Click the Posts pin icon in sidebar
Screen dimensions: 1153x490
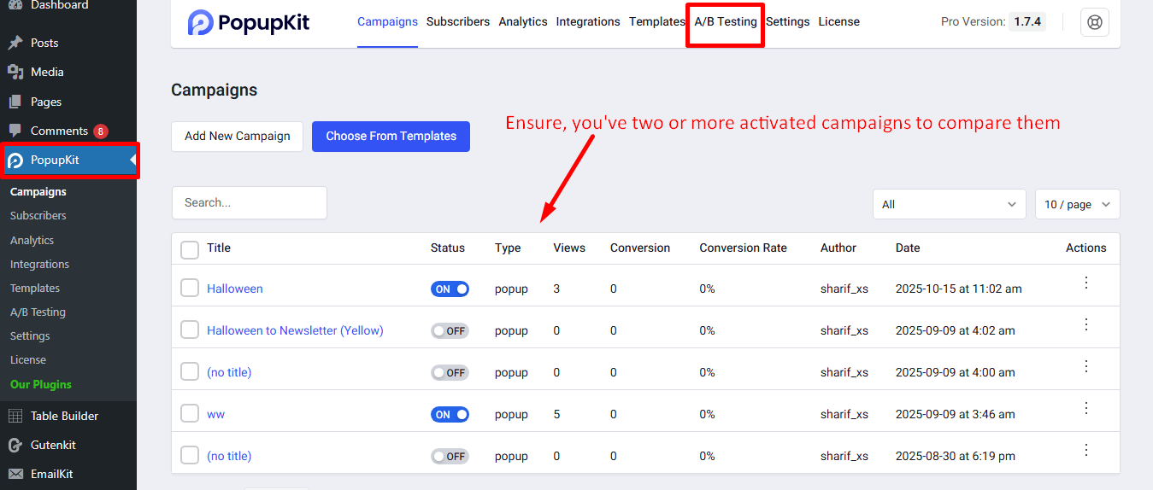(x=15, y=43)
